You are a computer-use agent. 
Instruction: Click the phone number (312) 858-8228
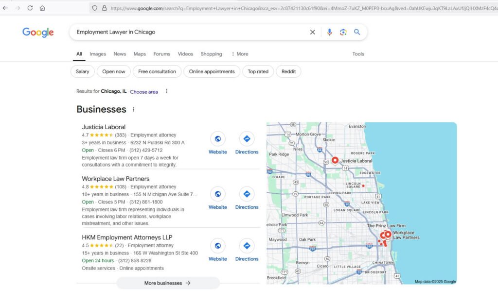135,261
